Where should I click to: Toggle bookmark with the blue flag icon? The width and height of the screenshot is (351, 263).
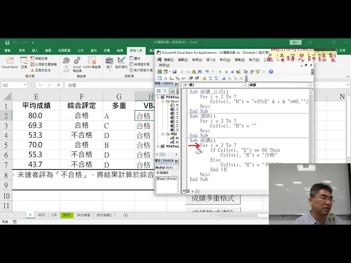click(223, 78)
